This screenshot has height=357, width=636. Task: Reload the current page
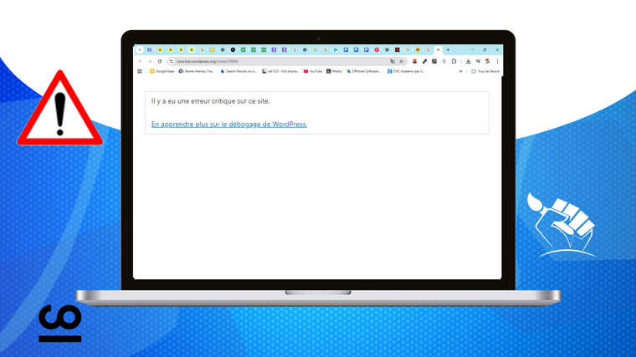pos(160,62)
